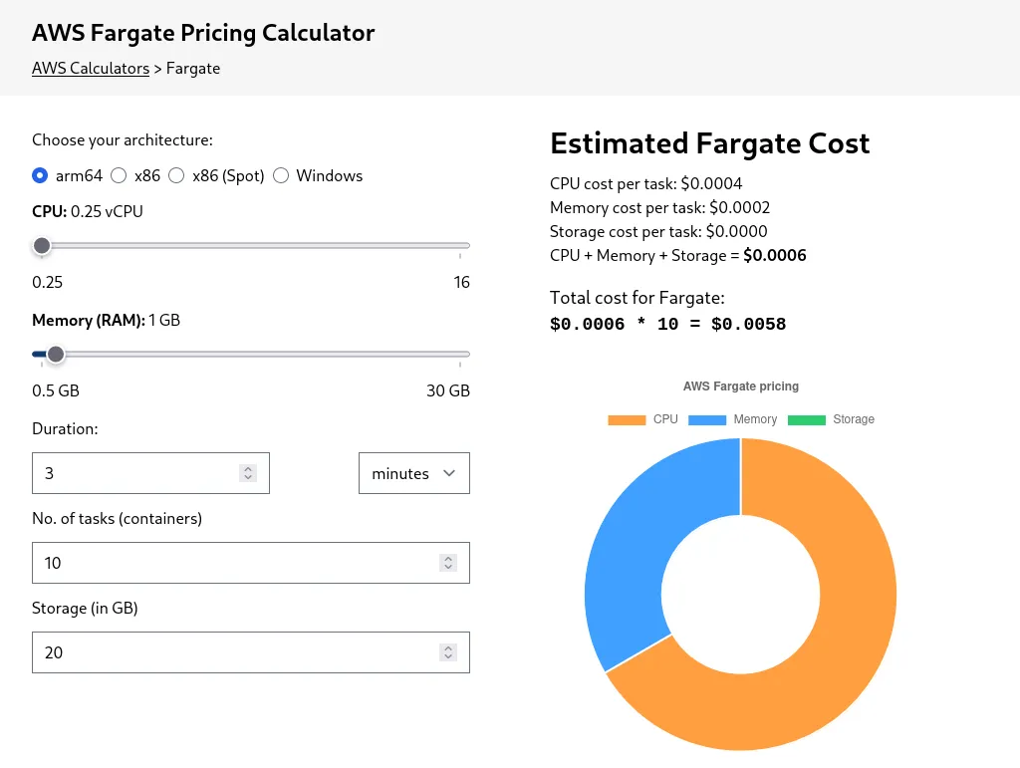Select the x86 architecture option
The height and width of the screenshot is (768, 1020).
click(x=119, y=175)
